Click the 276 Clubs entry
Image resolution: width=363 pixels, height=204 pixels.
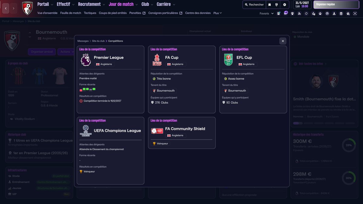tap(160, 102)
